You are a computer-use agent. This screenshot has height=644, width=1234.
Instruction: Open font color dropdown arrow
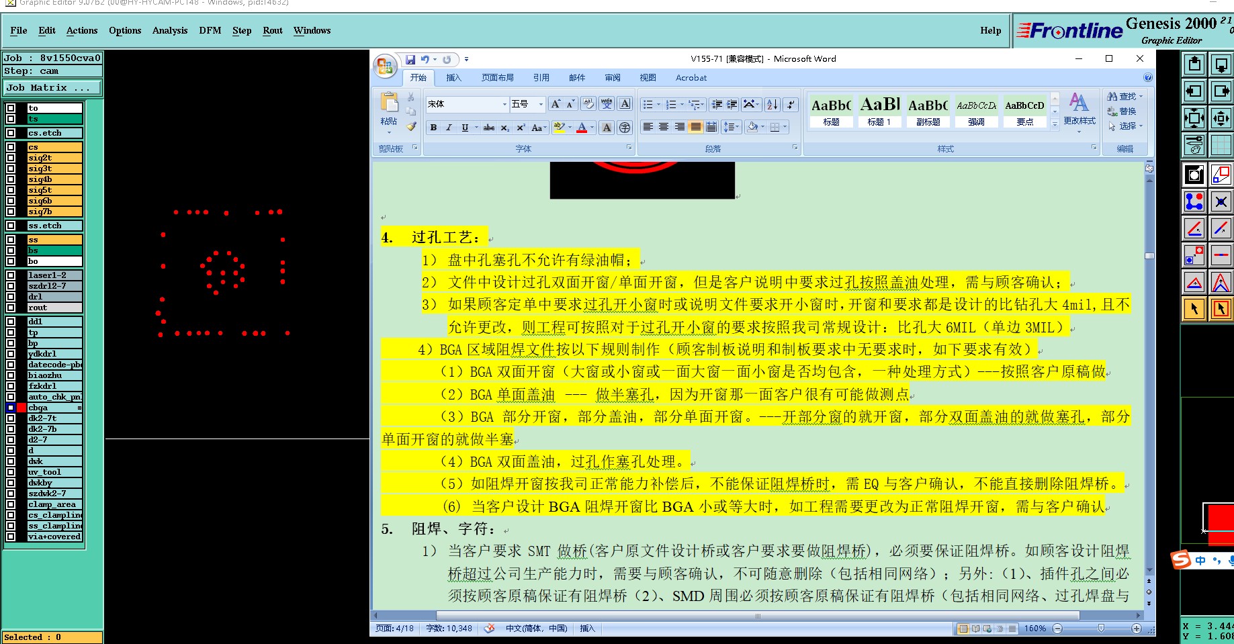592,128
